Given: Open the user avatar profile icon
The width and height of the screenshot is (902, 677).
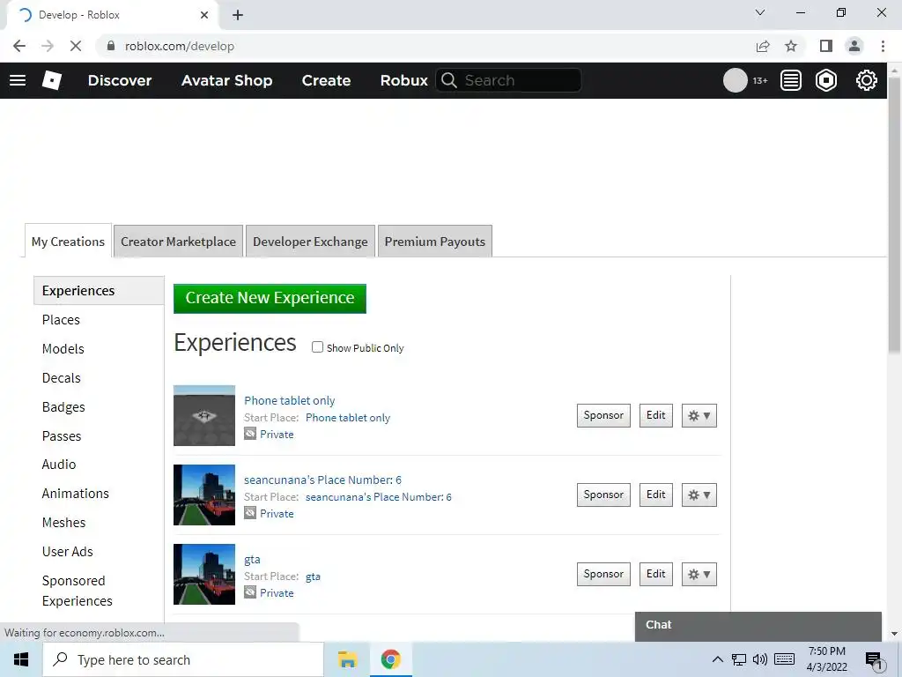Looking at the screenshot, I should pyautogui.click(x=736, y=80).
